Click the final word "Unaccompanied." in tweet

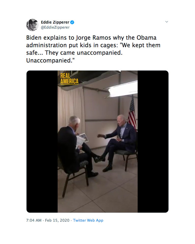point(50,60)
